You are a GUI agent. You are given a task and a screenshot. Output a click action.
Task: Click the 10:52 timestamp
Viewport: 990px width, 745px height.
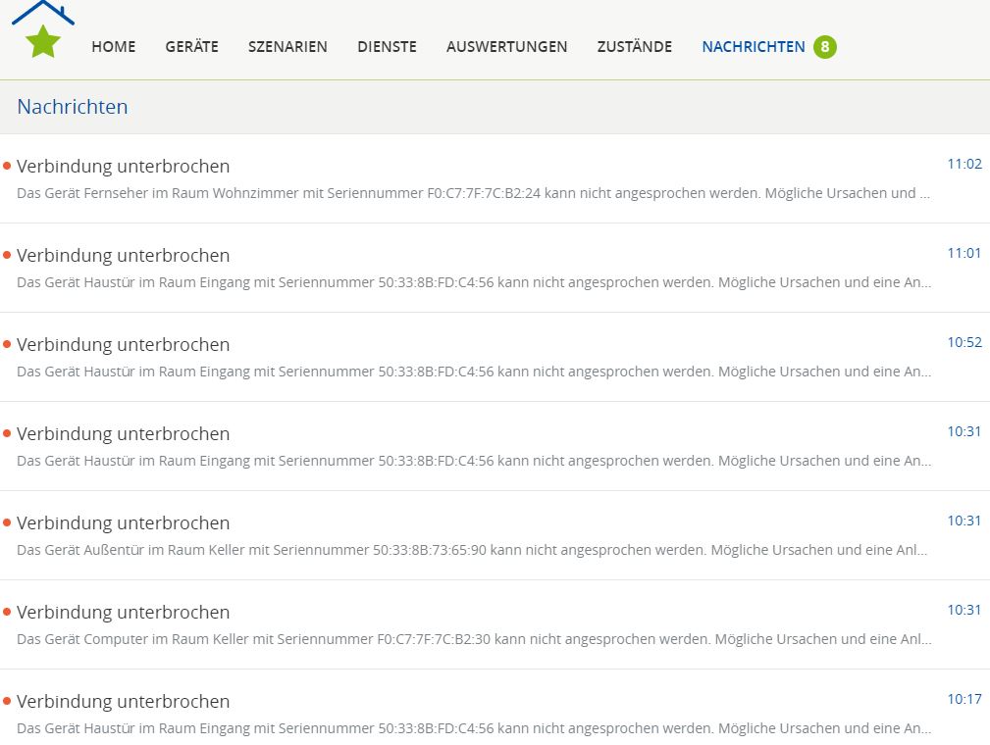964,342
